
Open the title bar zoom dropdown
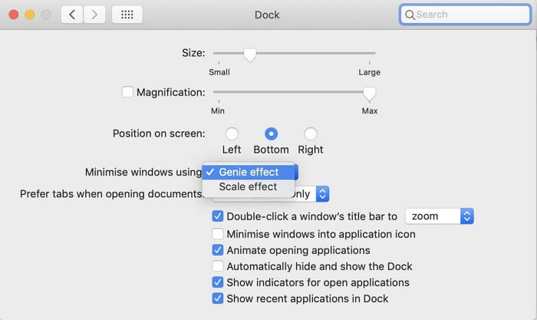439,216
